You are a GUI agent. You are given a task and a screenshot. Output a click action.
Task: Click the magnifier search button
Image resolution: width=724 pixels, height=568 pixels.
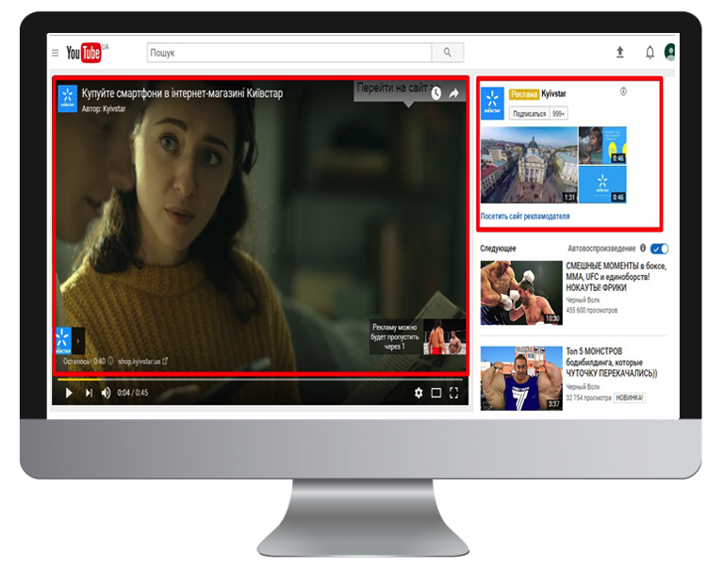point(448,53)
